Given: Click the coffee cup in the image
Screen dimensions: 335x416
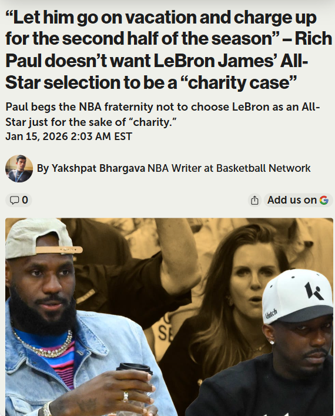Looking at the screenshot, I should pos(133,384).
